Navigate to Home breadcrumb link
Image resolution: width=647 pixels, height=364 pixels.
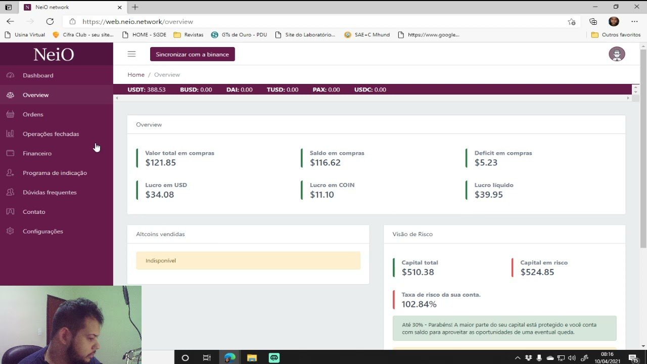point(136,74)
